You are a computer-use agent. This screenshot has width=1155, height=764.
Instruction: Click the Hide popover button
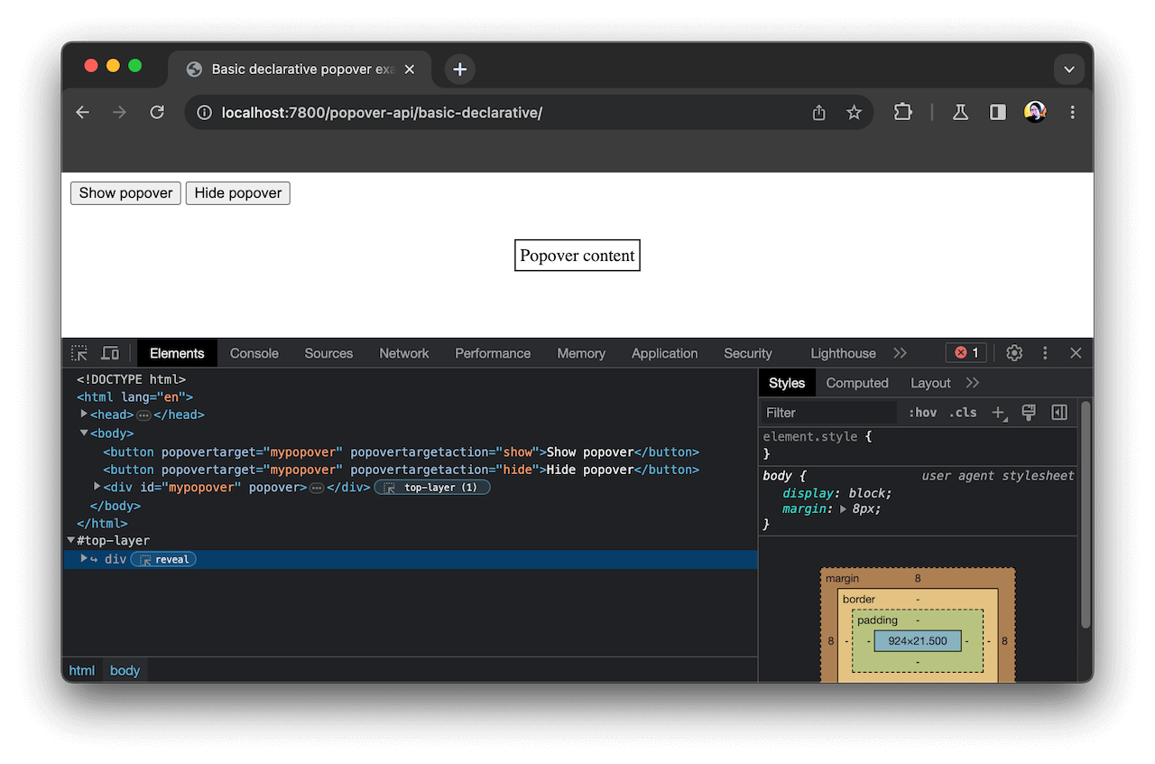[x=237, y=192]
